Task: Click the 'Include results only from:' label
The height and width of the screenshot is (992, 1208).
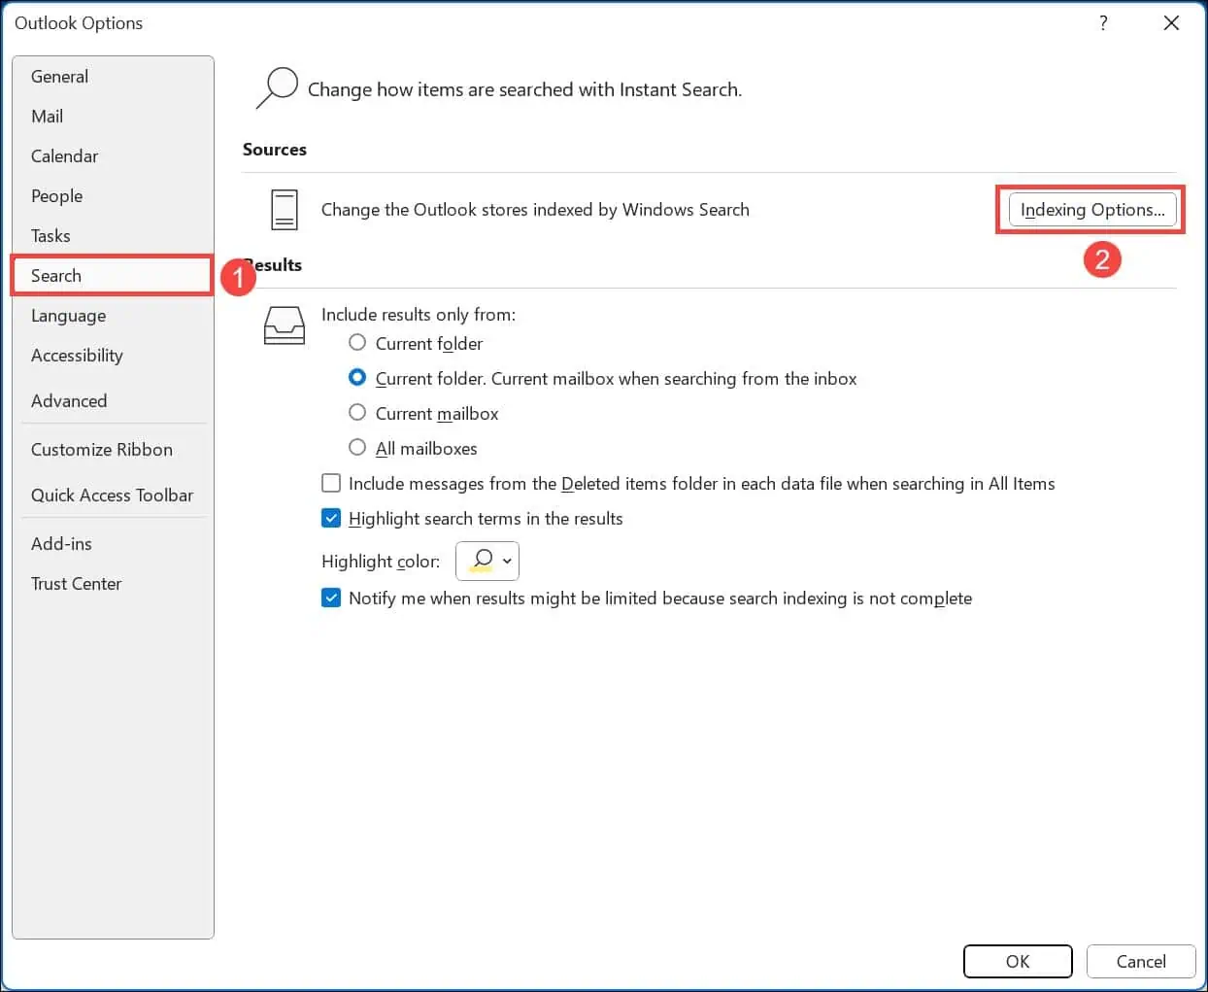Action: tap(419, 315)
